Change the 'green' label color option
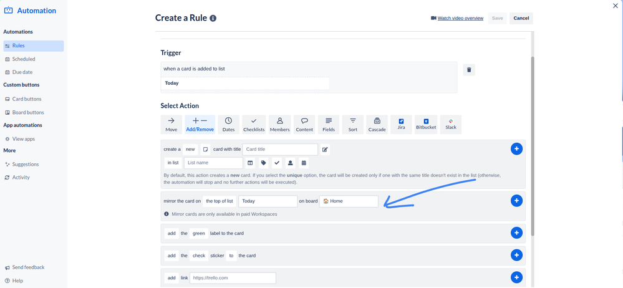 tap(199, 233)
